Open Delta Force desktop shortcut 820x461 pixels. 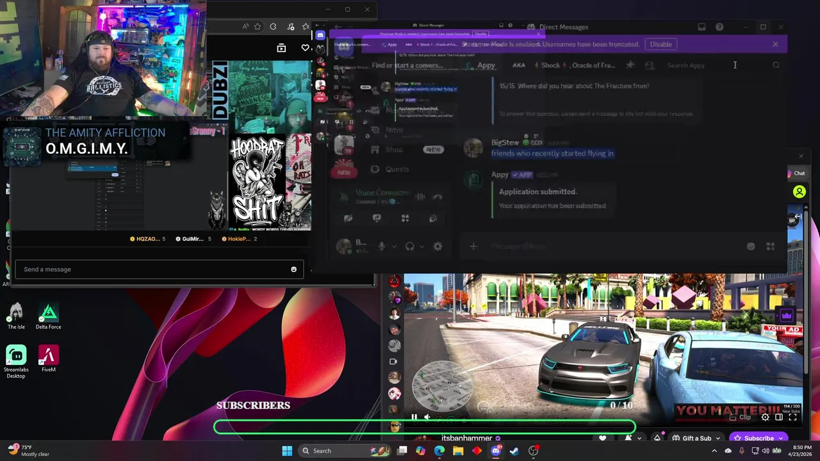[x=49, y=316]
